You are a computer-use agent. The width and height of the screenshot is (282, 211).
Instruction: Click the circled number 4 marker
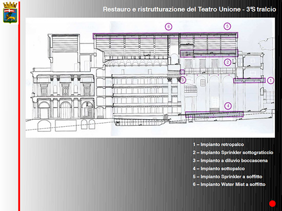228,106
